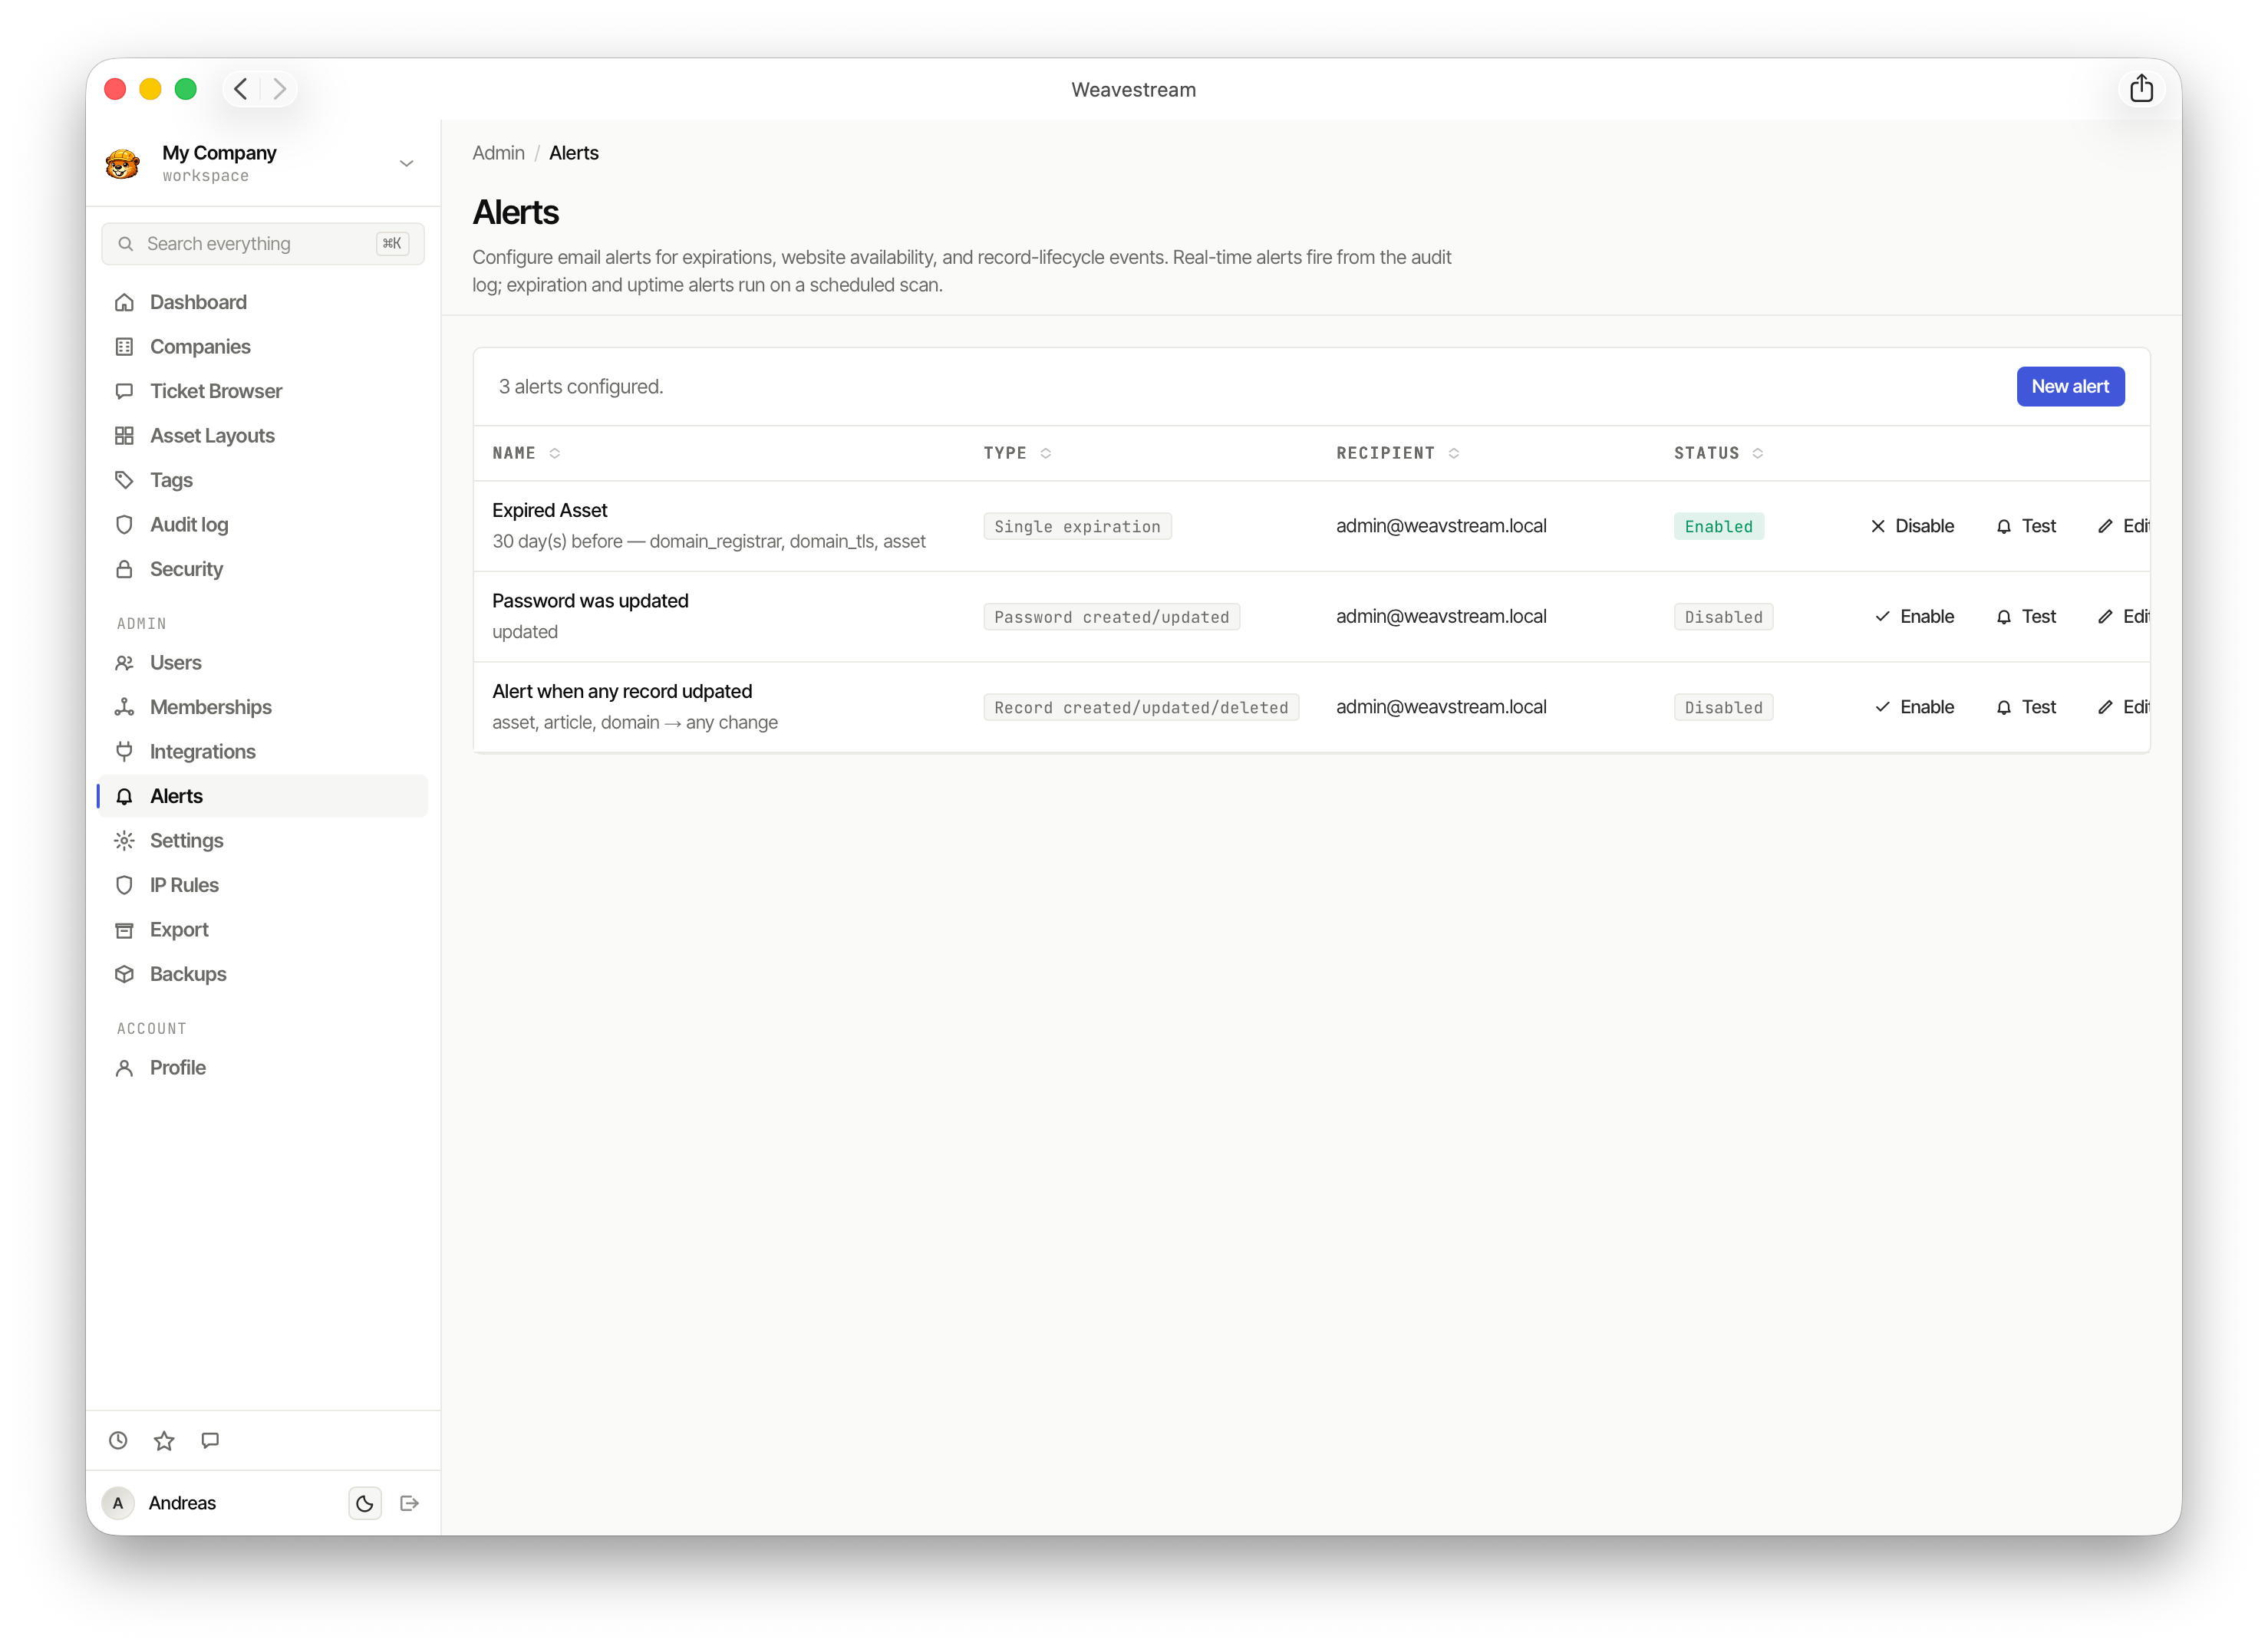Click the Settings gear icon
Screen dimensions: 2268x1649
[x=124, y=841]
